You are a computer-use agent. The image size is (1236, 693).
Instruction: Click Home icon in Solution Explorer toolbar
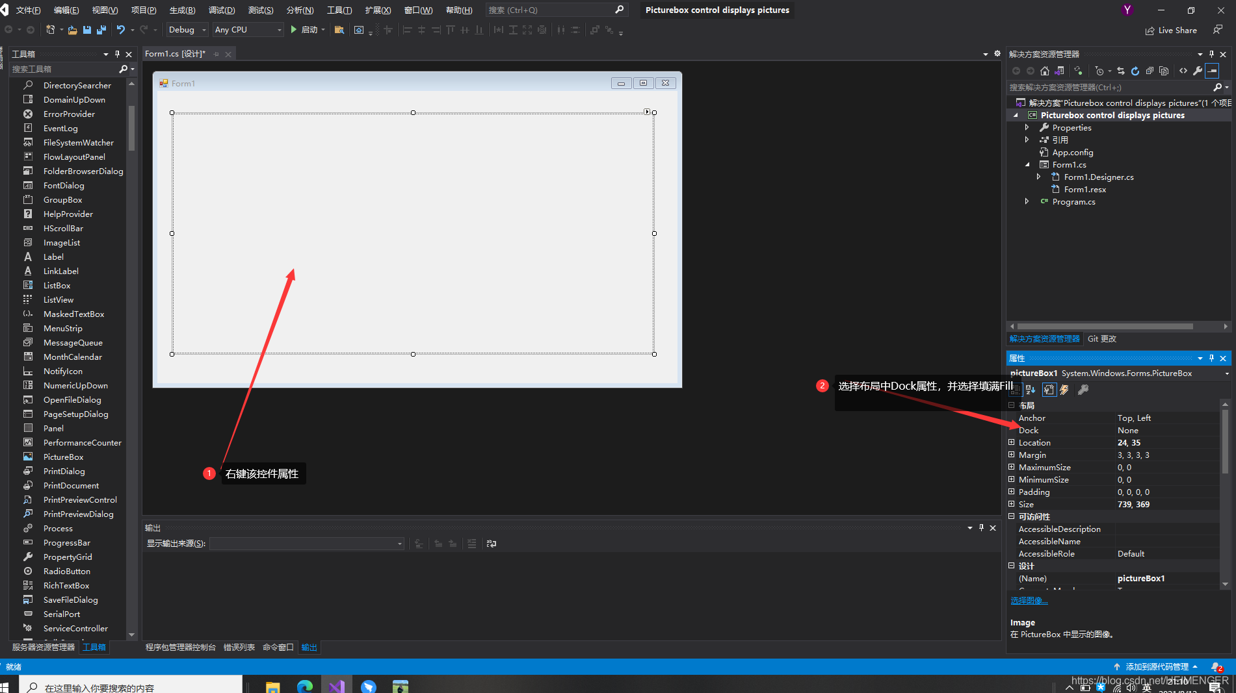click(x=1045, y=71)
